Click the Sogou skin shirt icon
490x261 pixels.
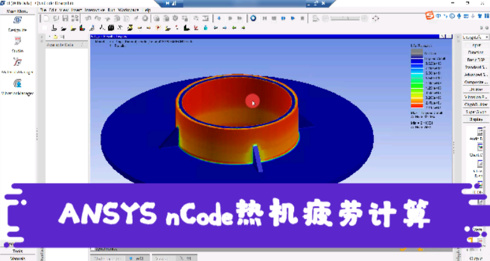[479, 15]
